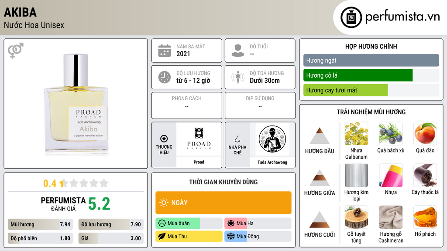447x251 pixels.
Task: Click the Tada Archawong name label
Action: 272,162
